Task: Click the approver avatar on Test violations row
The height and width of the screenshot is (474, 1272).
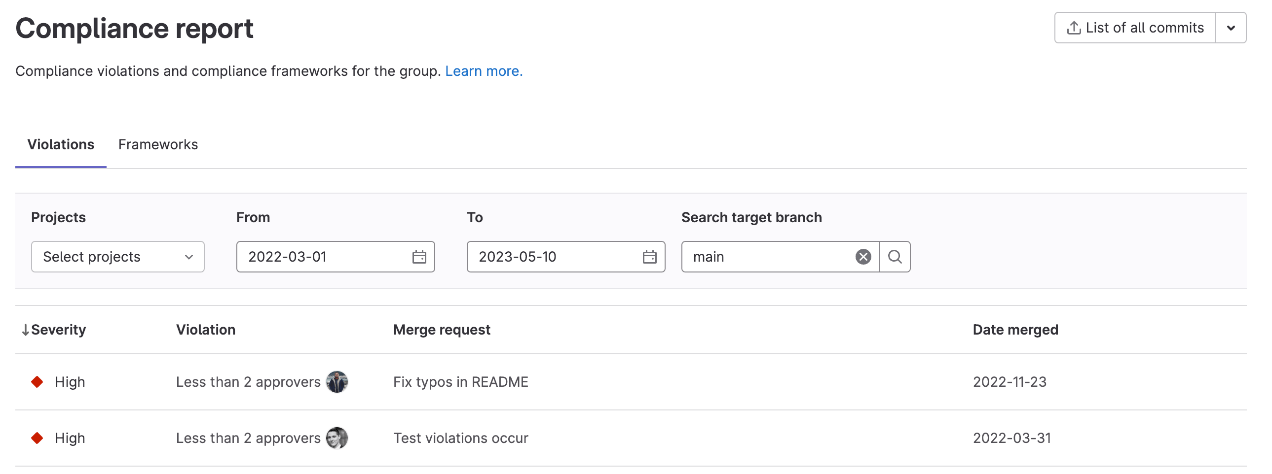Action: point(337,438)
